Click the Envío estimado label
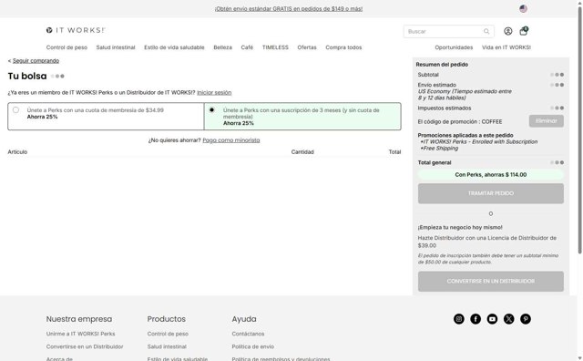This screenshot has width=583, height=361. tap(437, 85)
